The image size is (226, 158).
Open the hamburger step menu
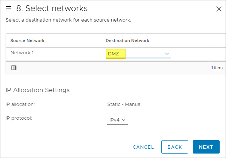9,8
